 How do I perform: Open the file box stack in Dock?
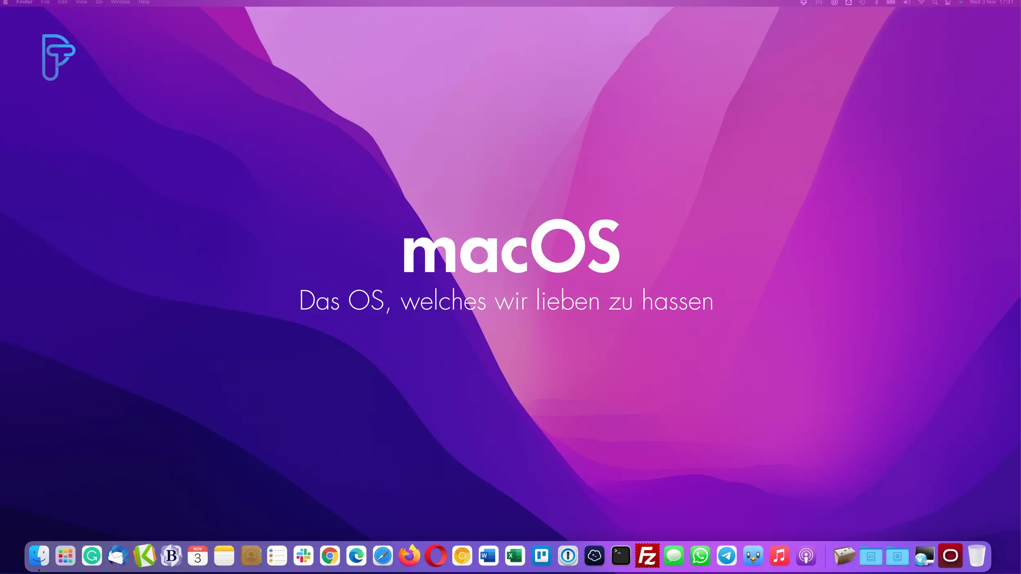coord(845,556)
